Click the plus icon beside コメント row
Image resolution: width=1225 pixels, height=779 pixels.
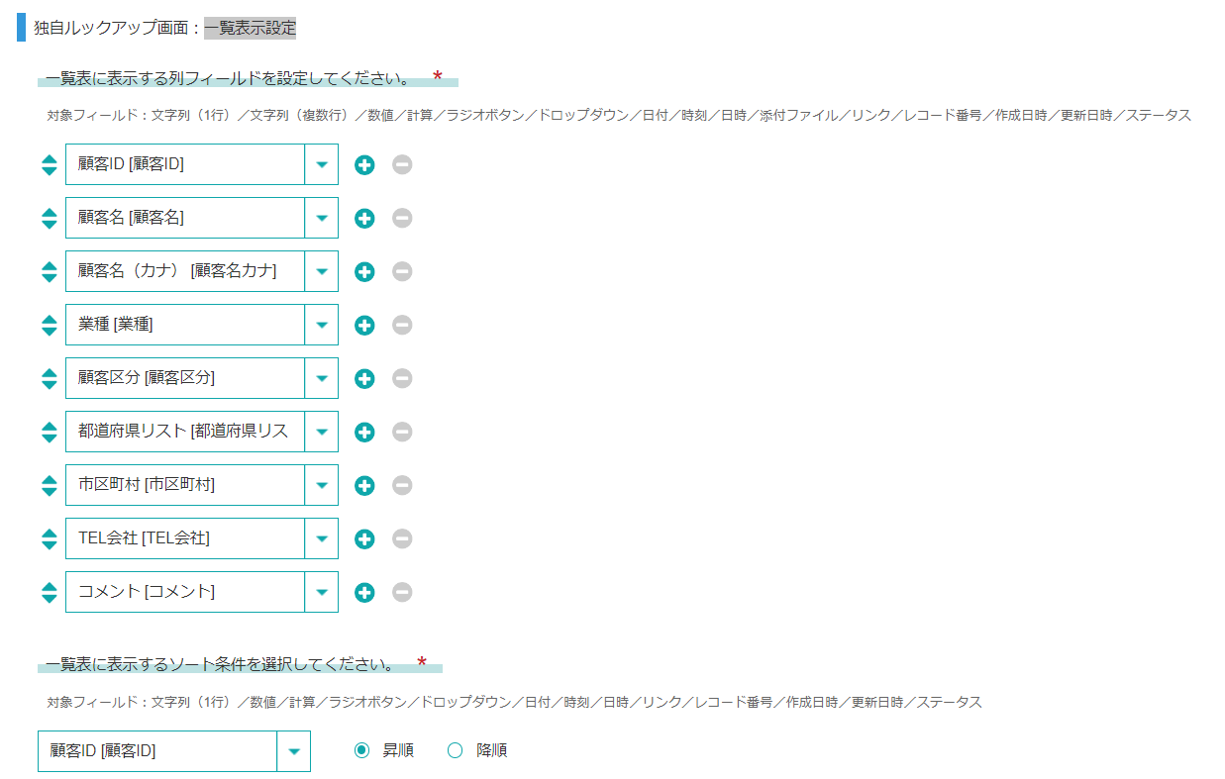(364, 592)
